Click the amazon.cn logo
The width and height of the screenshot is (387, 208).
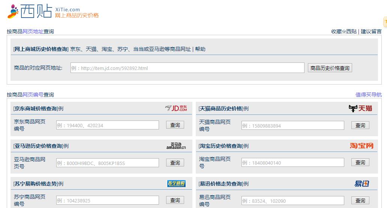pos(176,146)
